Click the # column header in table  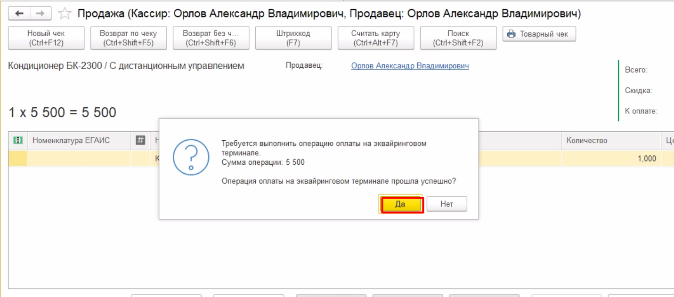pyautogui.click(x=140, y=140)
